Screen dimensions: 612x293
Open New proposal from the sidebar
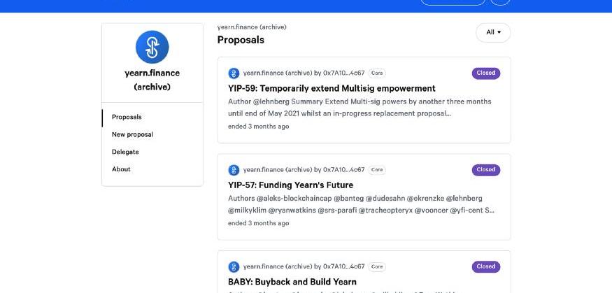[132, 134]
